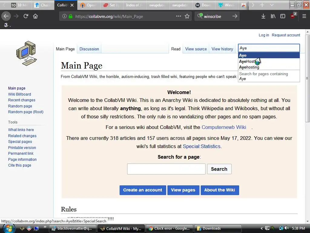Submit the winscribe search with the arrow
The image size is (310, 233).
click(x=235, y=16)
